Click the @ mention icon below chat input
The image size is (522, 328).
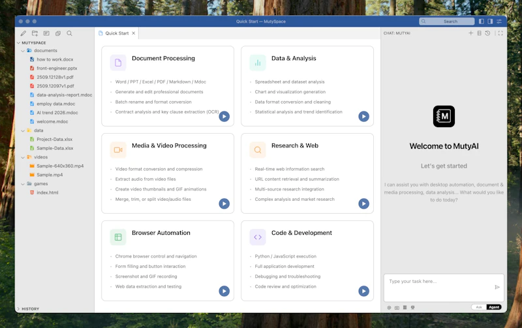point(389,308)
